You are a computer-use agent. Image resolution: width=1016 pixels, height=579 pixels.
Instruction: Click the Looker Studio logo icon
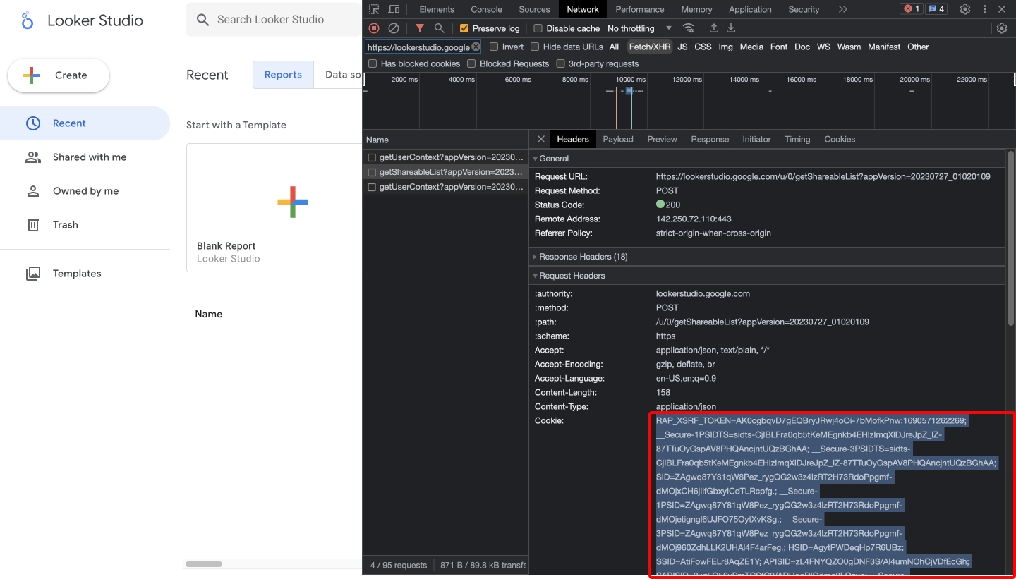28,20
